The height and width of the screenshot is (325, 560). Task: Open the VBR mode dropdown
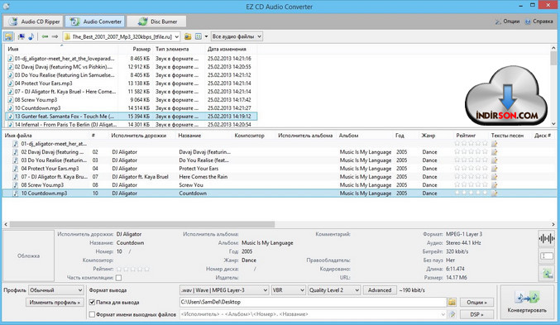click(x=289, y=290)
